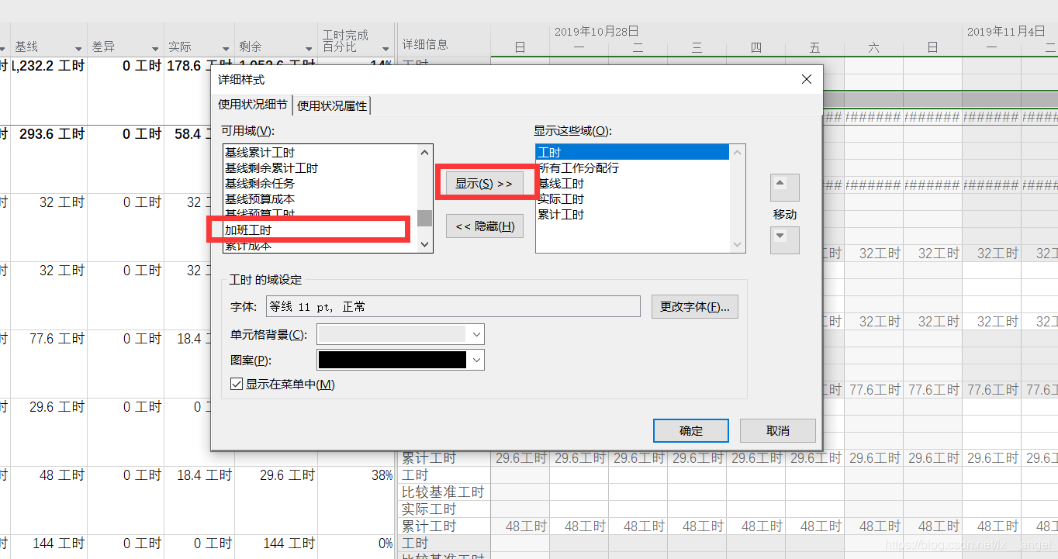Open the 差异 column filter dropdown
Viewport: 1058px width, 559px height.
[154, 49]
